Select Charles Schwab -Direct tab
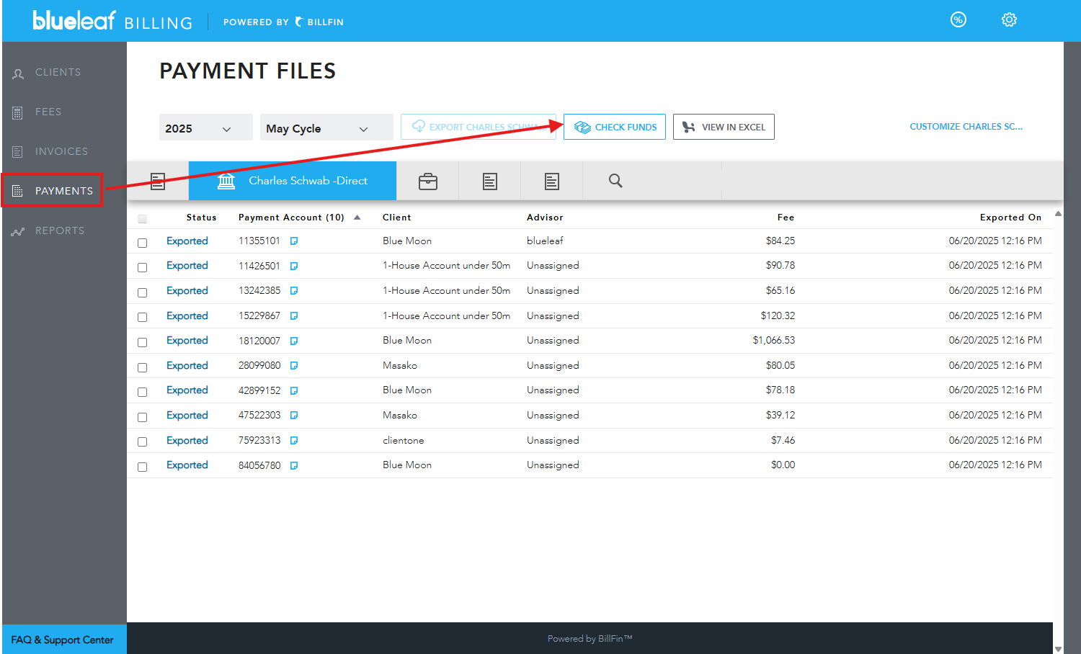This screenshot has height=654, width=1081. tap(293, 181)
